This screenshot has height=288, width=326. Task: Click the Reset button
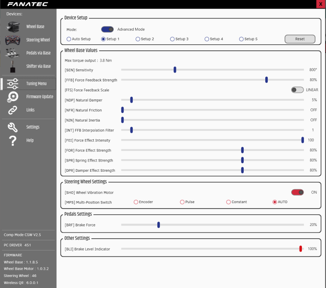[300, 39]
